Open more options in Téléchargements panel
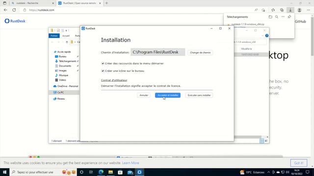The height and width of the screenshot is (176, 314). pos(283,17)
